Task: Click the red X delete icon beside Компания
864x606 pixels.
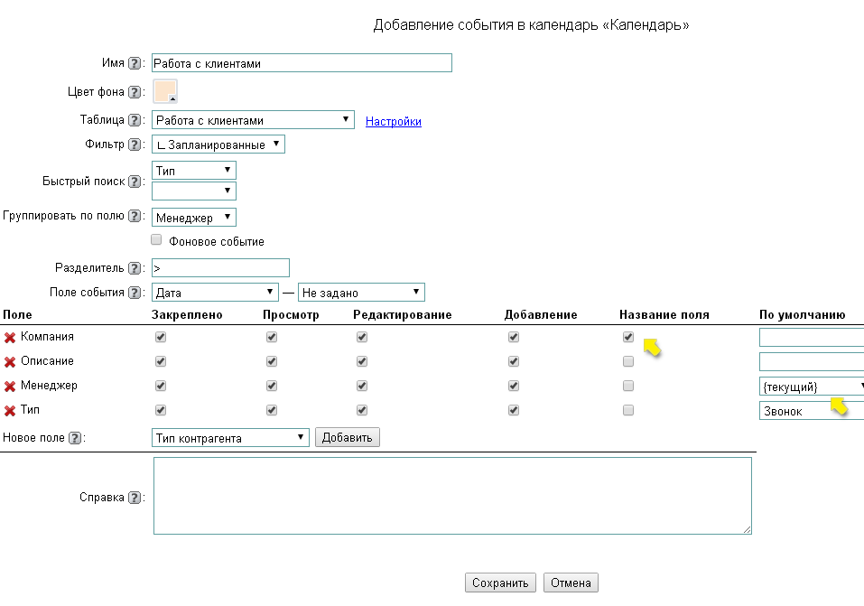Action: 10,338
